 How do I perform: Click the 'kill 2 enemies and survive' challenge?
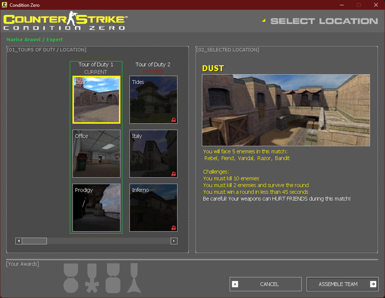256,185
